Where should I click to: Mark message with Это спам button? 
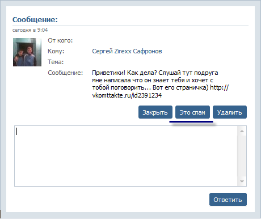(192, 112)
